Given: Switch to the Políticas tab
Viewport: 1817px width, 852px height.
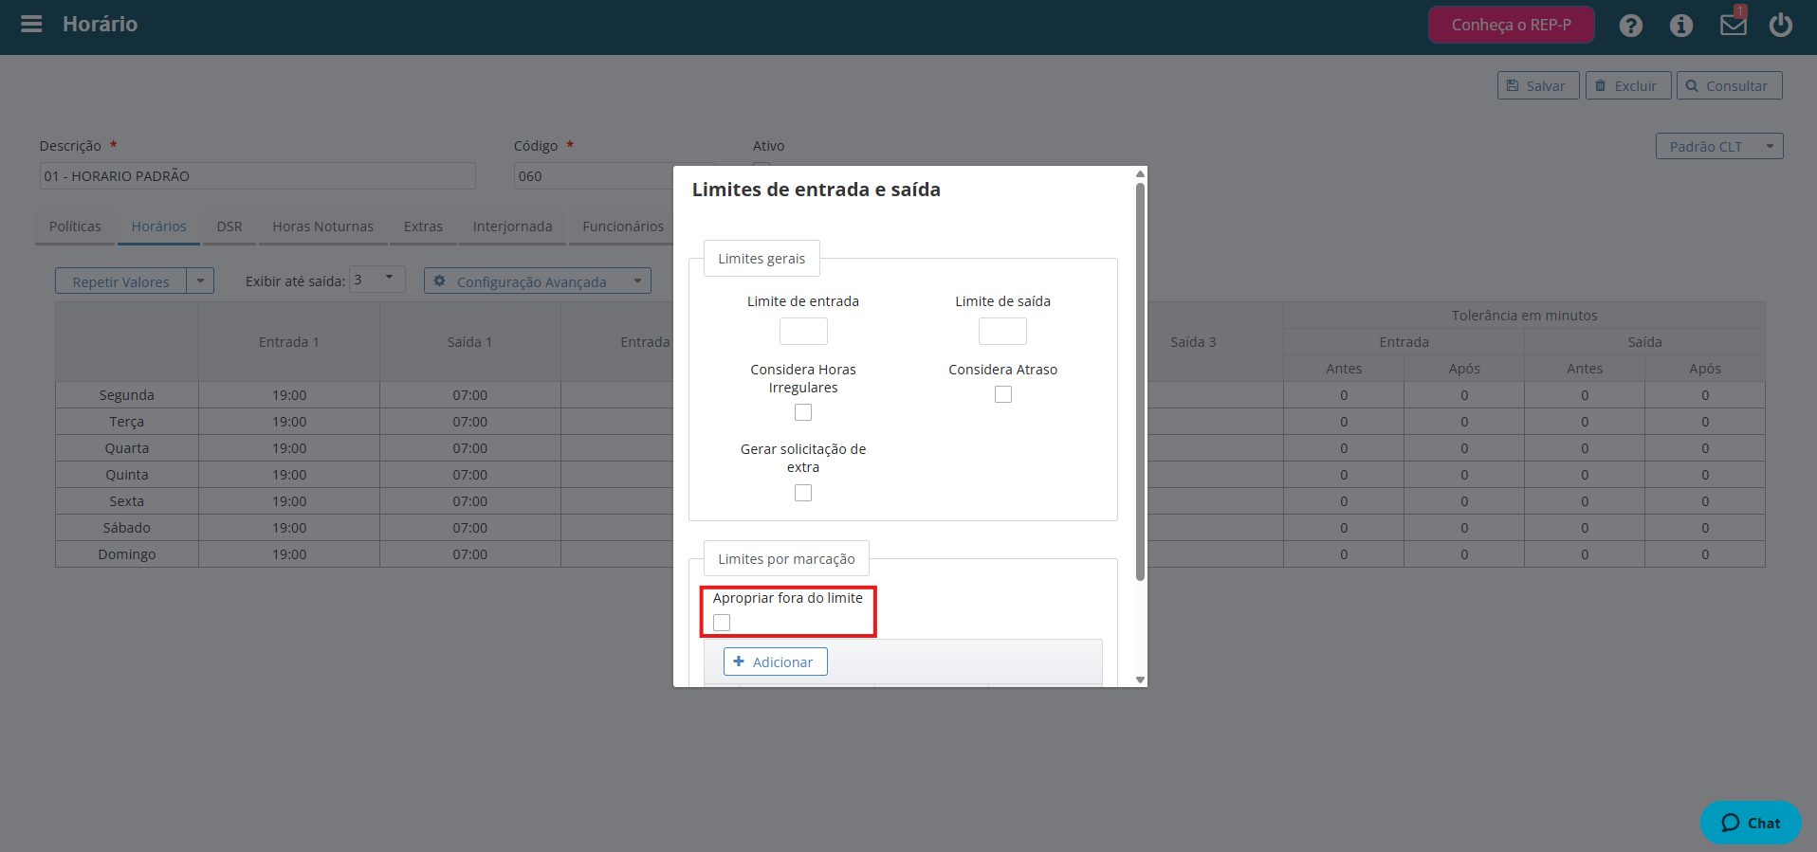Looking at the screenshot, I should [x=75, y=227].
